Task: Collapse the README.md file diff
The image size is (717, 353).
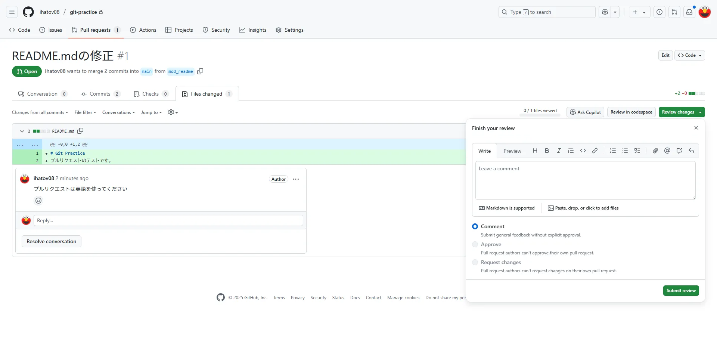Action: pos(22,131)
